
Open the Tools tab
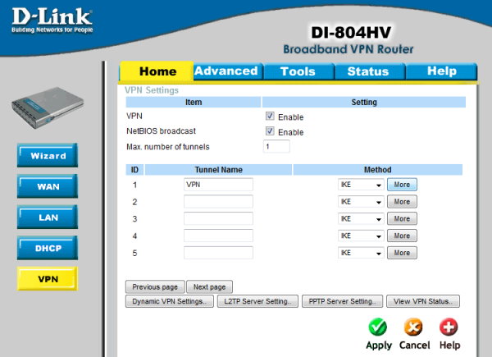[299, 71]
